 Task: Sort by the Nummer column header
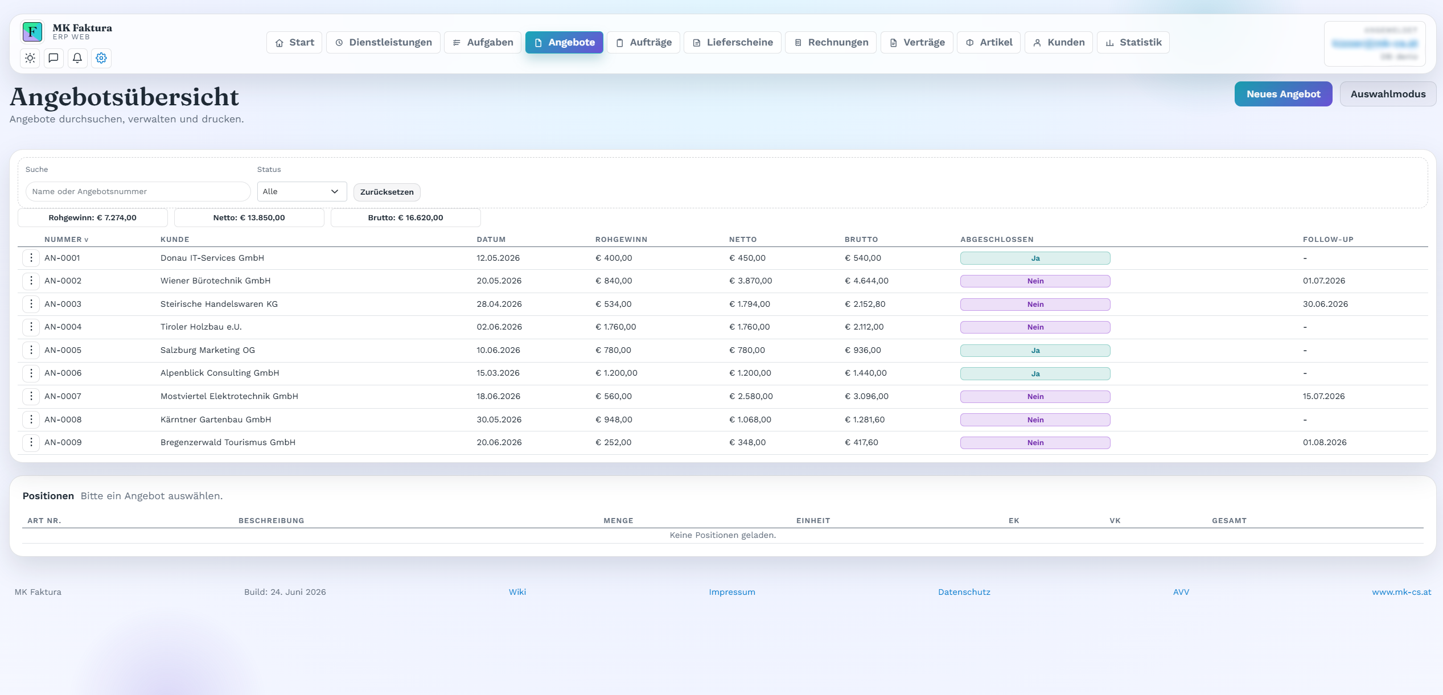pyautogui.click(x=66, y=240)
